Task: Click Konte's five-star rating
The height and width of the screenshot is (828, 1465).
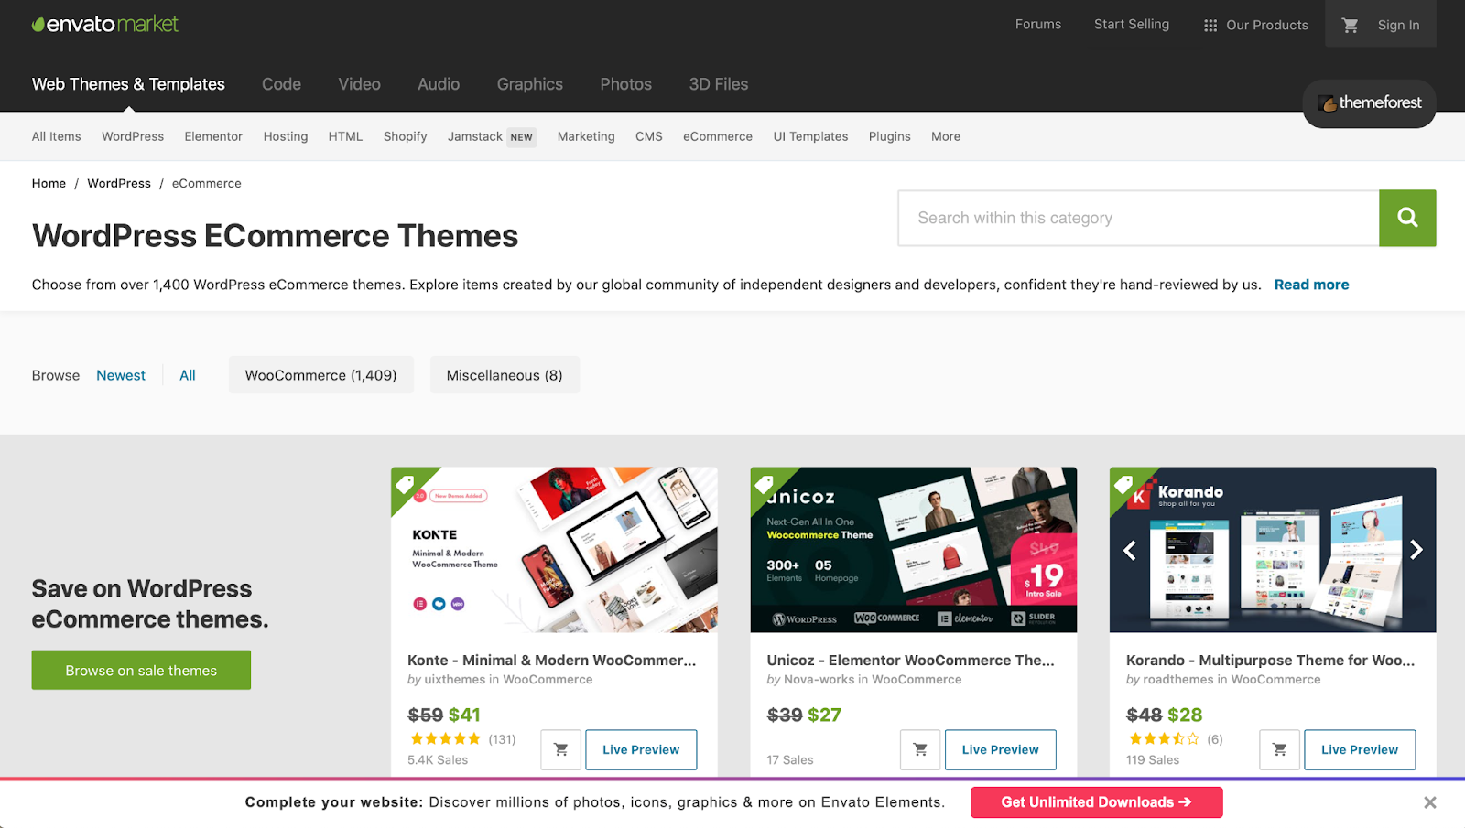Action: pyautogui.click(x=445, y=739)
